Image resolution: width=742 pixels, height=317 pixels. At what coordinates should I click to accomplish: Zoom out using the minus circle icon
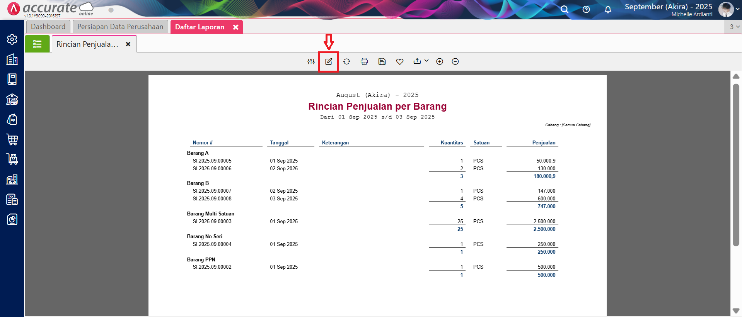(455, 61)
